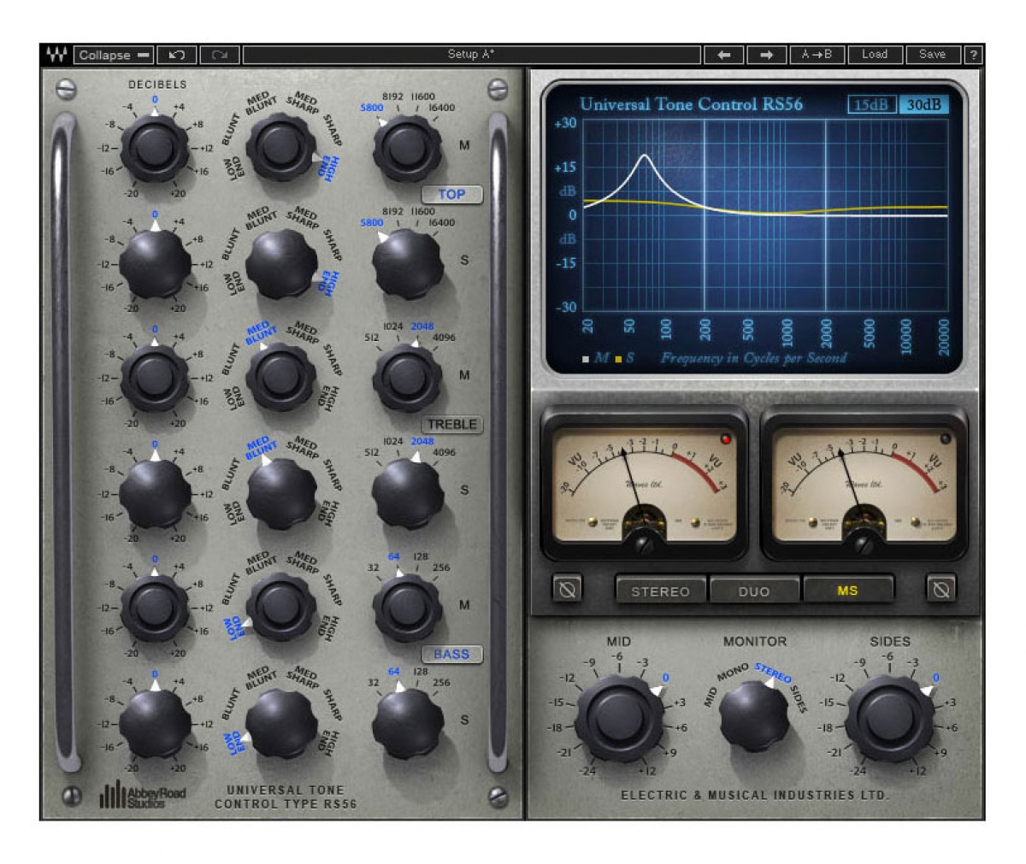Click the white M curve peak on graph
The image size is (1026, 864).
click(x=645, y=156)
